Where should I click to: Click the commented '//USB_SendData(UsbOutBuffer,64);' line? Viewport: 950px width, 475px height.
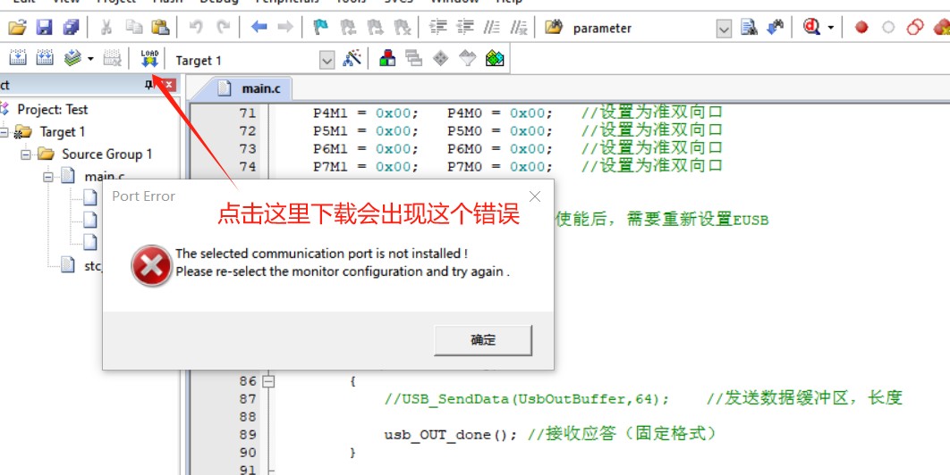527,399
